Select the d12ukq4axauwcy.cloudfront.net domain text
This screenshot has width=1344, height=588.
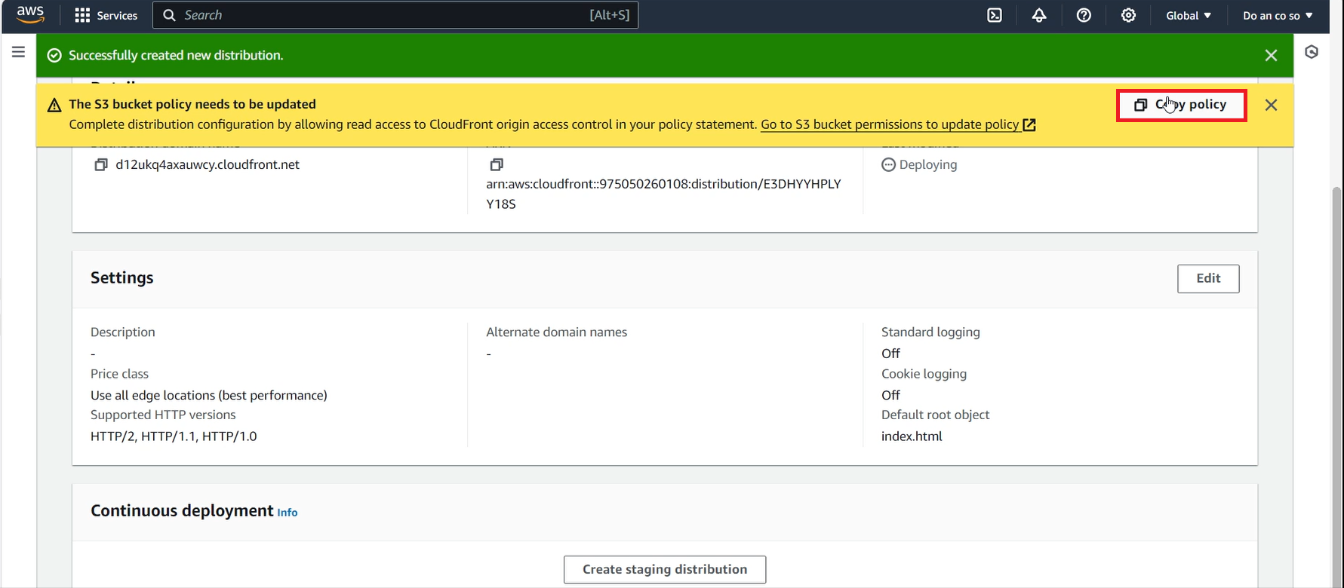coord(208,164)
